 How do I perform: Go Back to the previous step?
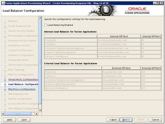pyautogui.click(x=113, y=120)
